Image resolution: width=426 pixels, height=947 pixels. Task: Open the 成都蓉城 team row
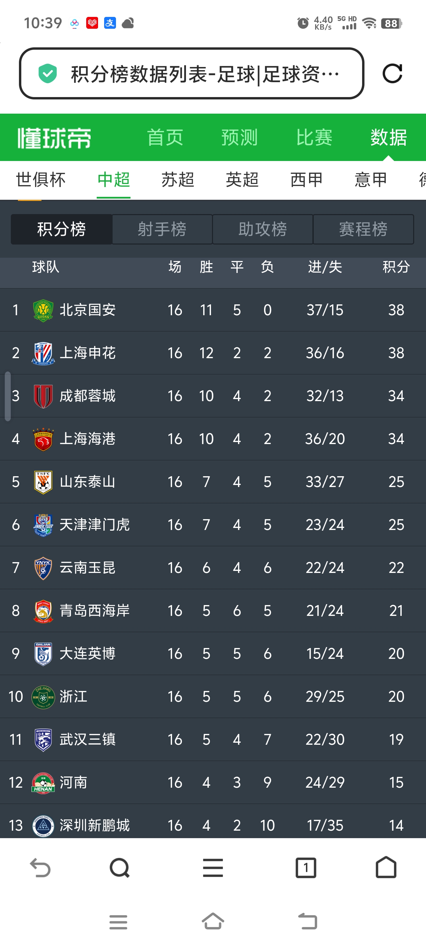tap(213, 396)
